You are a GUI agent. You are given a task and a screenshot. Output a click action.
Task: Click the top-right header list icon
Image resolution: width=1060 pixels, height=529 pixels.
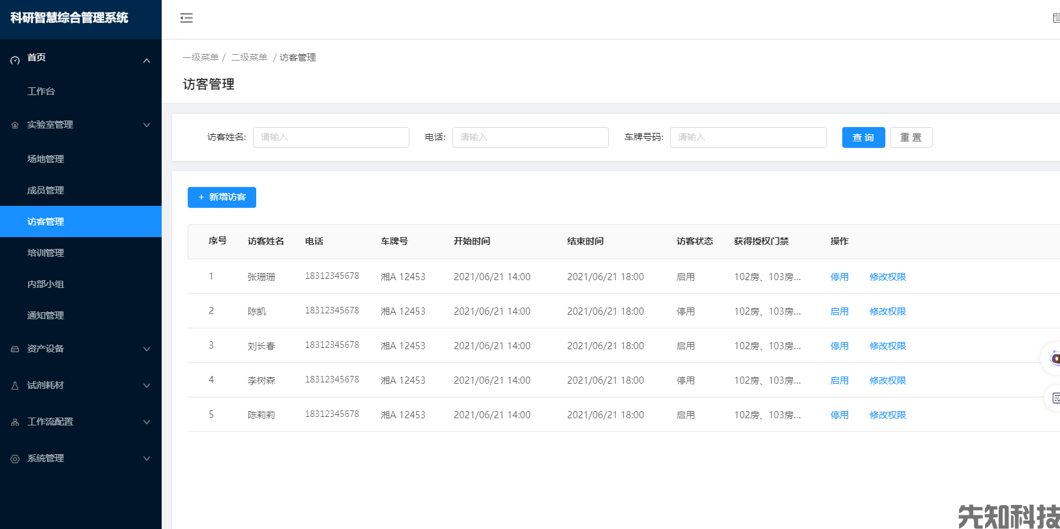pos(1056,18)
